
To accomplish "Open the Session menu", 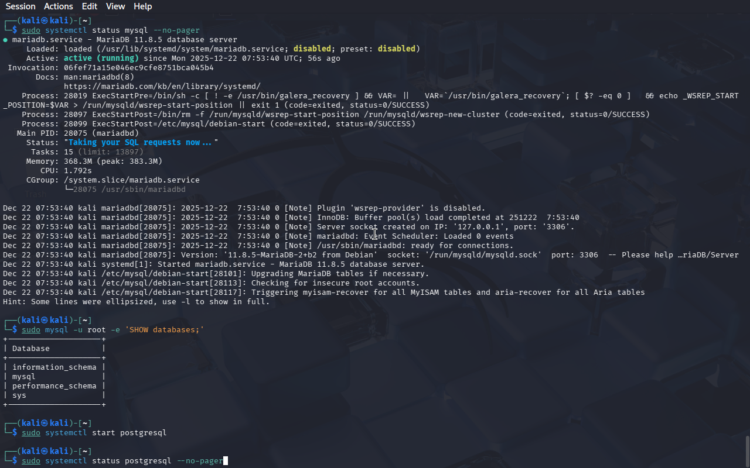I will click(21, 6).
